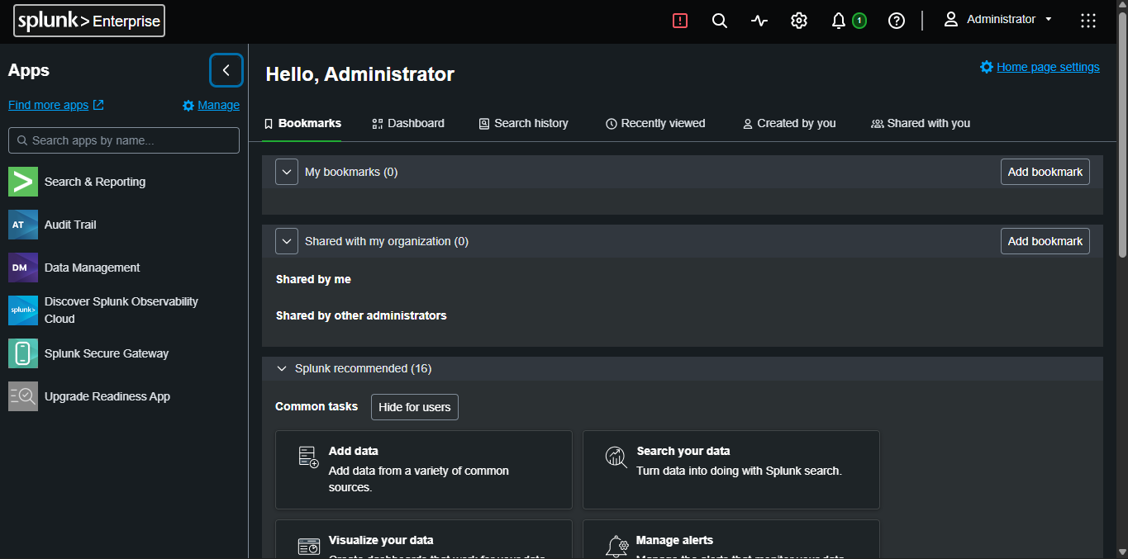Open Discover Splunk Observability Cloud label
Screen dimensions: 1128x559
pos(121,310)
